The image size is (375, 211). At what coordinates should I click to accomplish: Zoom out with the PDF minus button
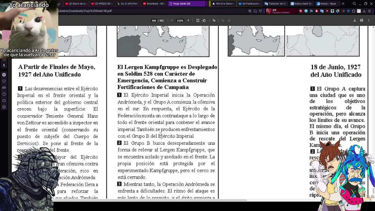coord(172,21)
